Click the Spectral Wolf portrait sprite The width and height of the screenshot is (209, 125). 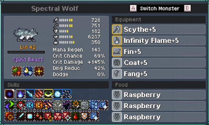coord(25,35)
